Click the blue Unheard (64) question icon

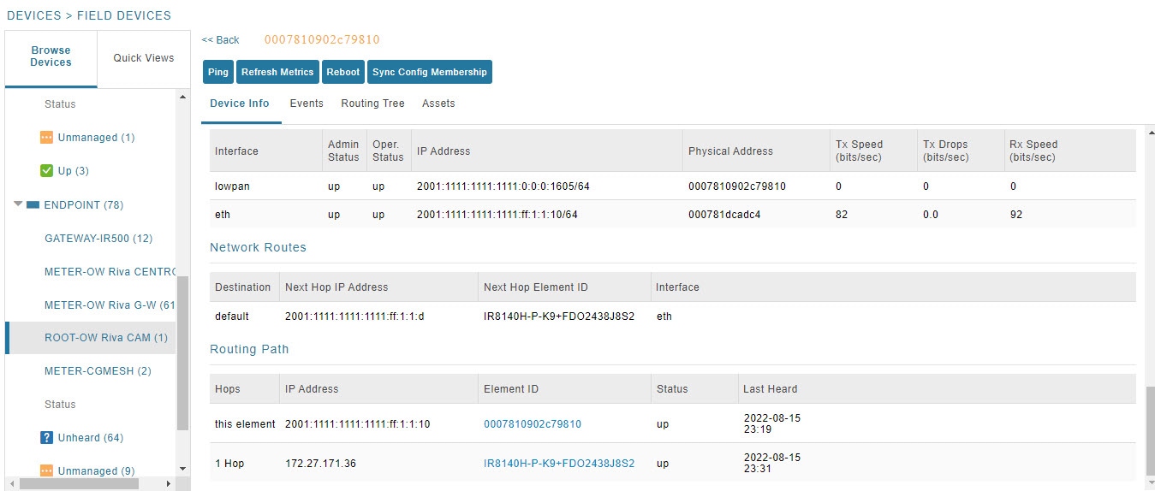47,437
